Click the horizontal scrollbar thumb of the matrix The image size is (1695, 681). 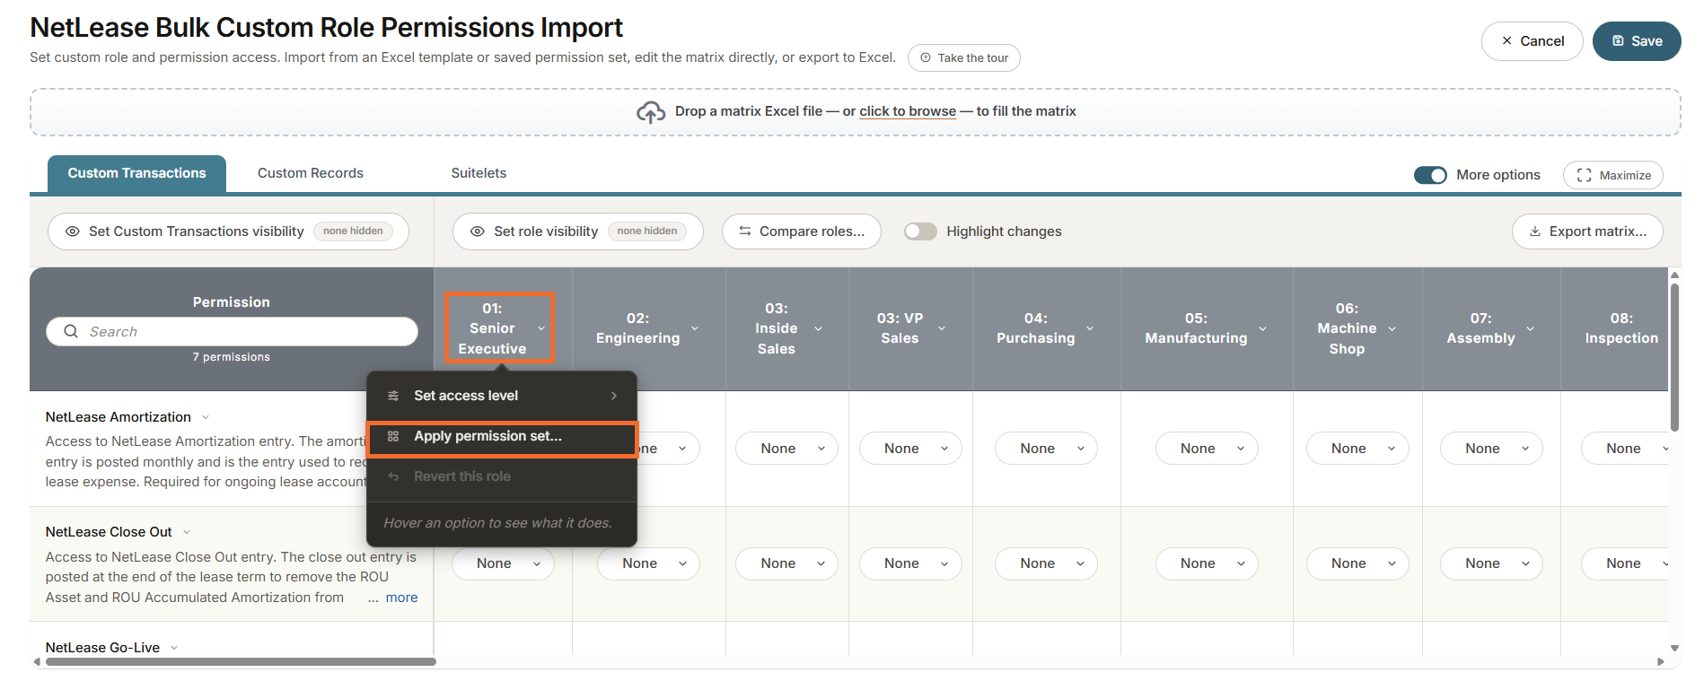coord(241,662)
